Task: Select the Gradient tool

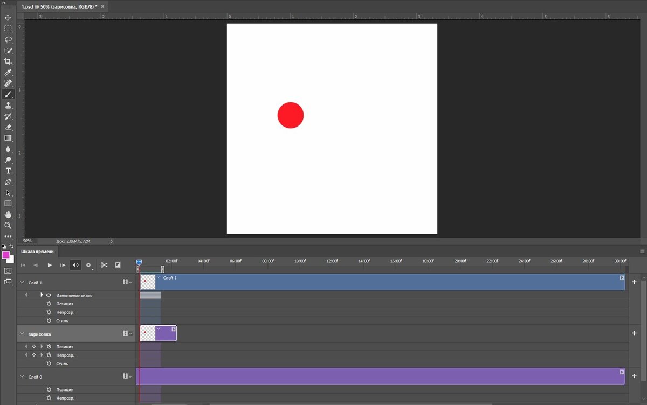Action: coord(8,138)
